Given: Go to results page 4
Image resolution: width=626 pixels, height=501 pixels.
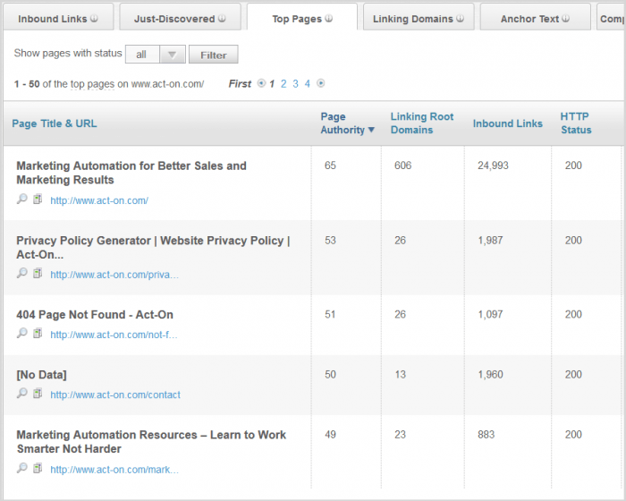Looking at the screenshot, I should (308, 84).
